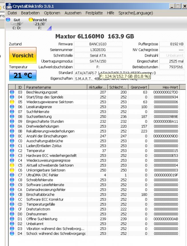
Task: Click the Puffergrösse value 8192 KB
Action: [172, 44]
